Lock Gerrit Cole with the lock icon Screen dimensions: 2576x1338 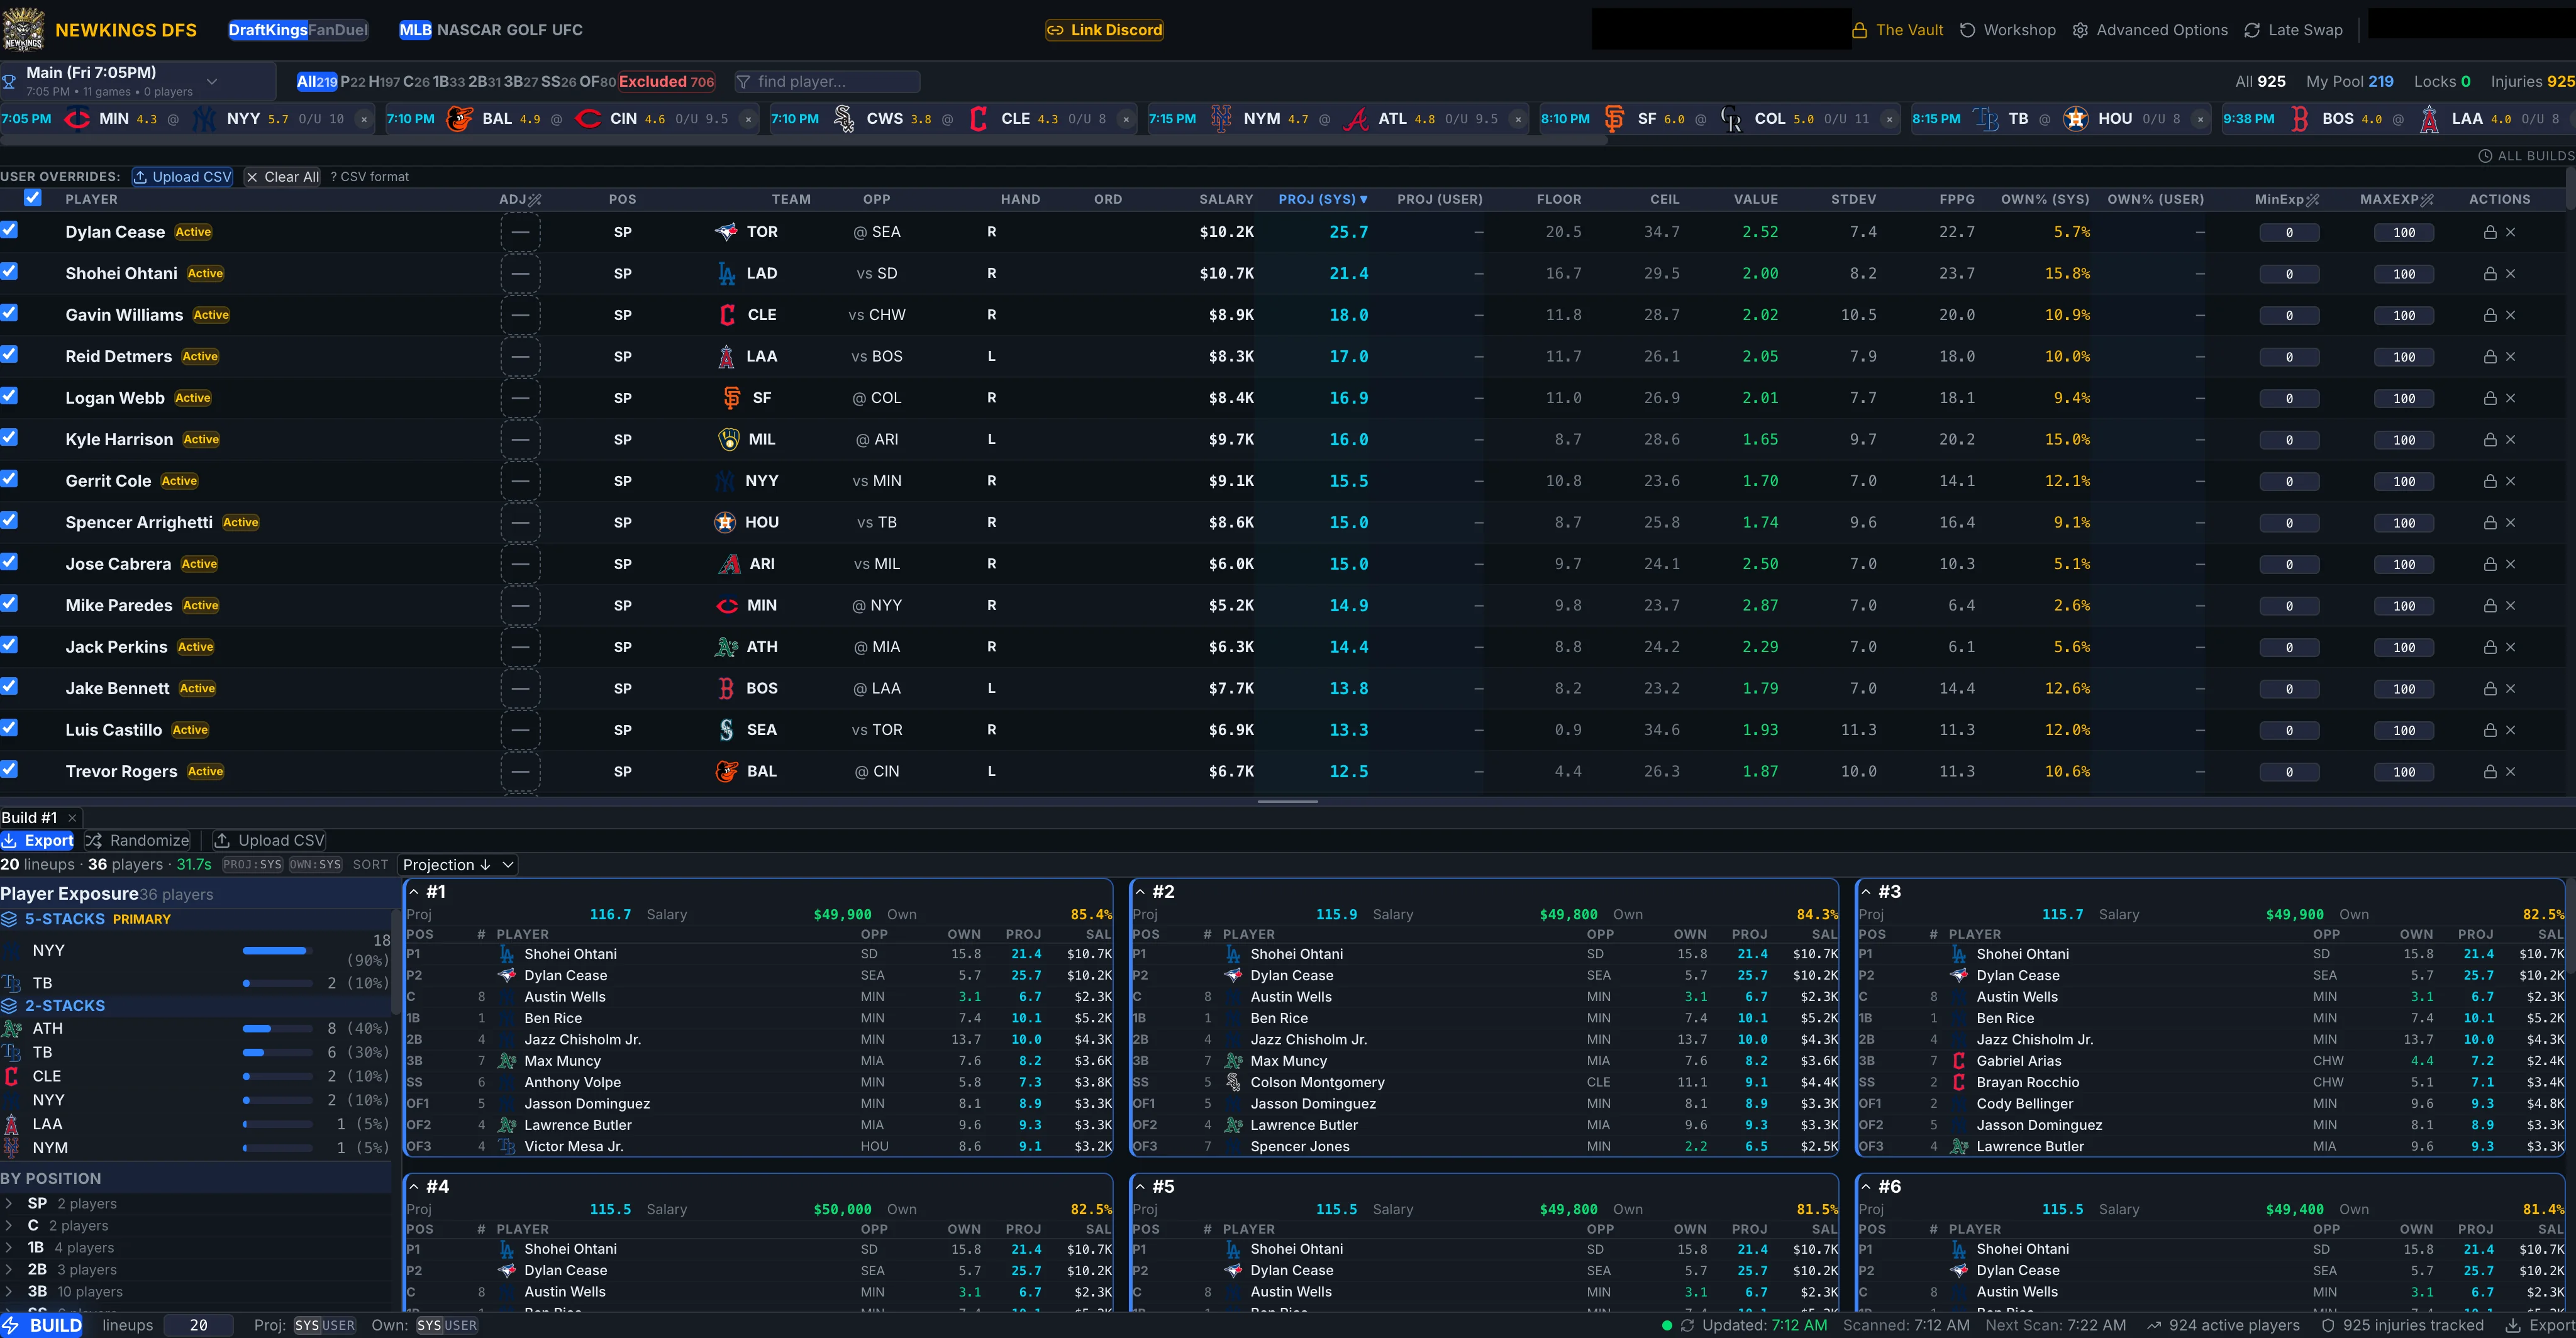2490,481
